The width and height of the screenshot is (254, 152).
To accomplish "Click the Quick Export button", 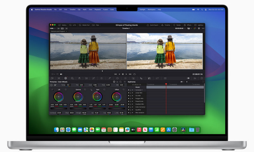I will click(x=153, y=25).
